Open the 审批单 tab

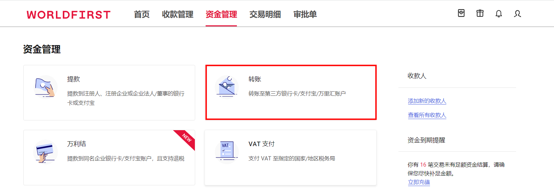pyautogui.click(x=305, y=14)
